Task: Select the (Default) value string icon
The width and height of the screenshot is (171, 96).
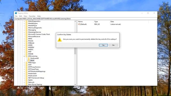Action: pyautogui.click(x=79, y=24)
